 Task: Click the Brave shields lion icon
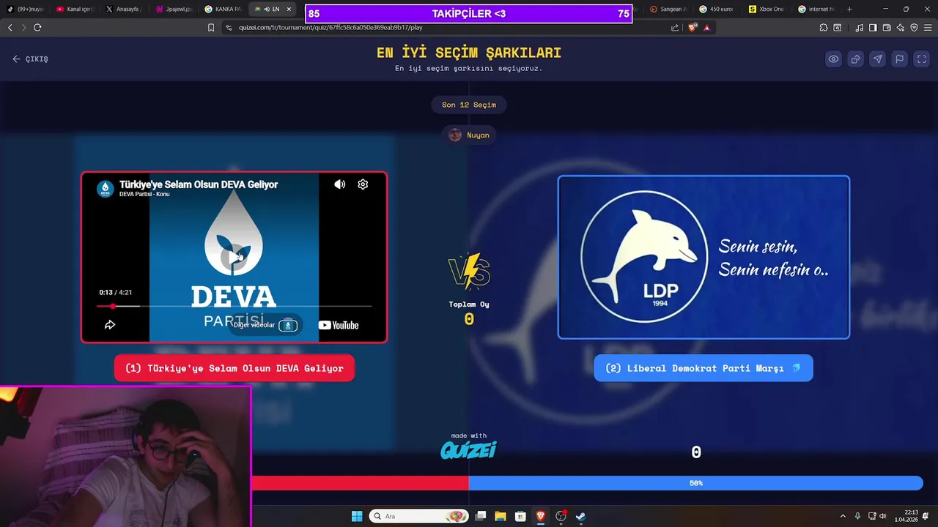pyautogui.click(x=693, y=28)
